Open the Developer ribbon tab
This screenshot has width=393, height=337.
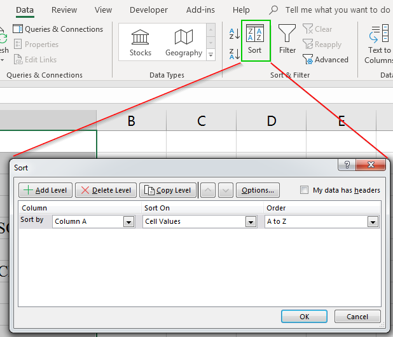[149, 10]
